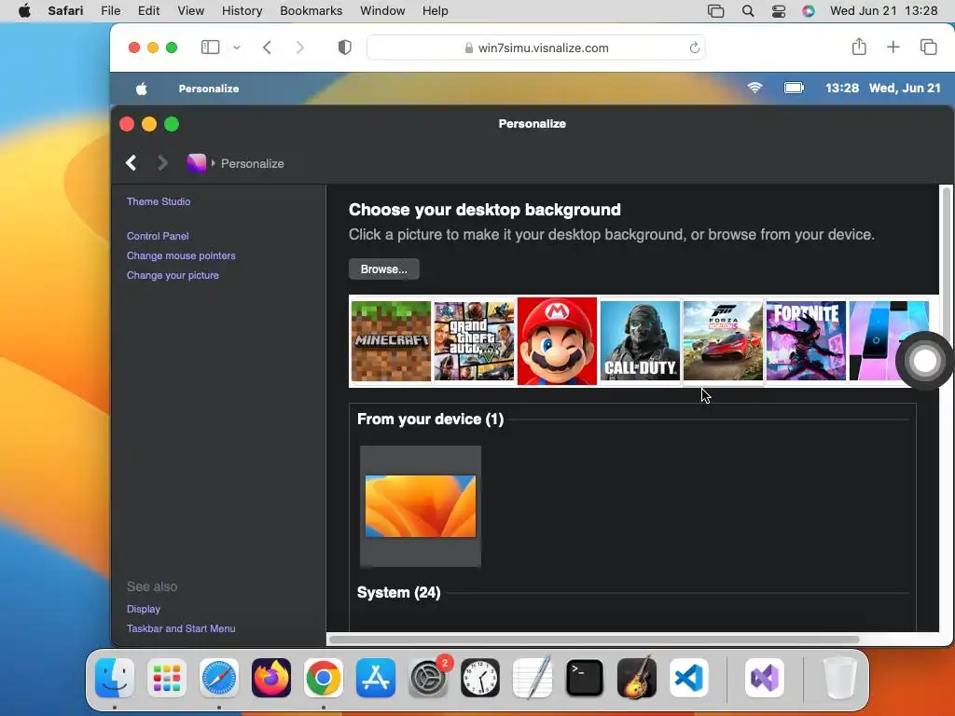Click the Safari privacy shield icon
Viewport: 955px width, 716px height.
[x=345, y=48]
